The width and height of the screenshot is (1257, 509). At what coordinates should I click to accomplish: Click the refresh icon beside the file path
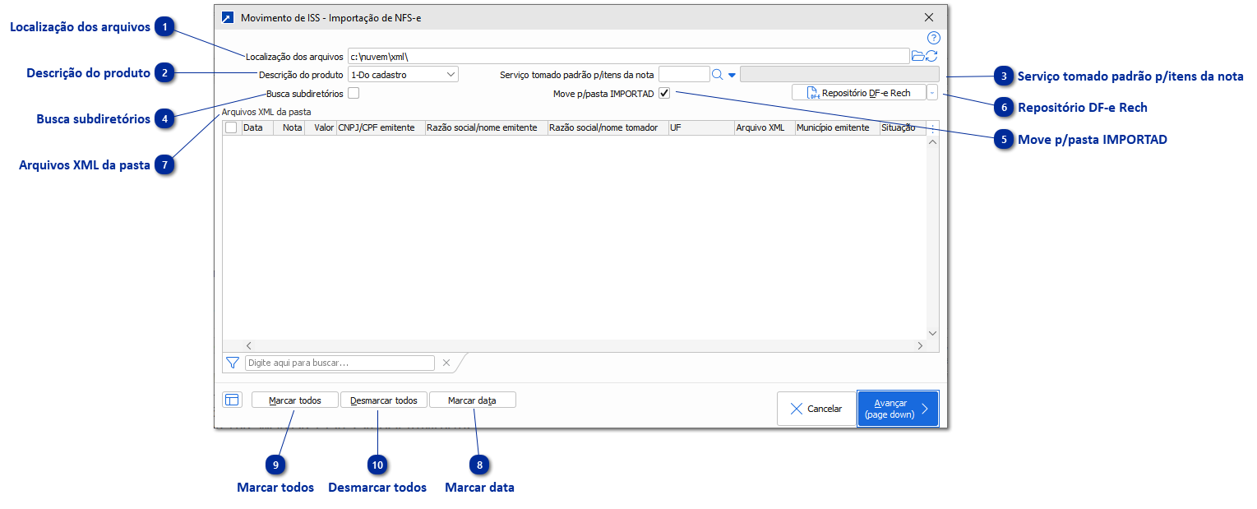point(931,56)
